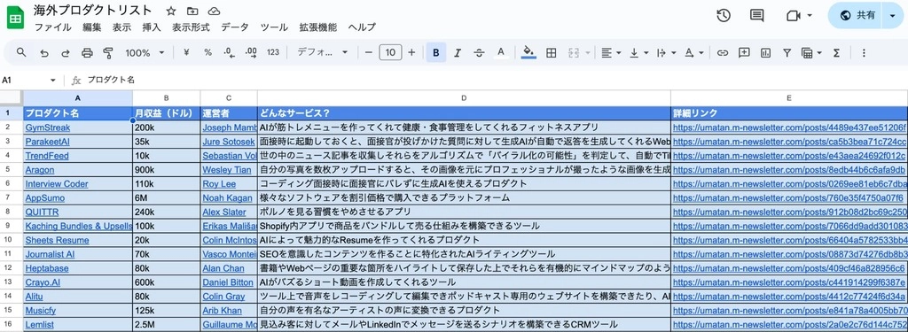Screen dimensions: 908x332
Task: Start a video call with camera icon
Action: click(x=793, y=16)
